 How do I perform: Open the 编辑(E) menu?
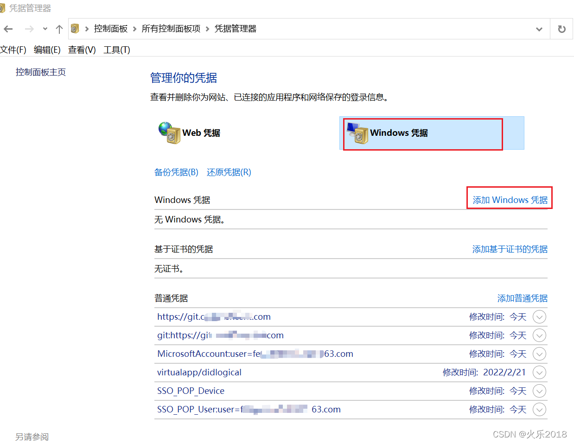pos(47,50)
